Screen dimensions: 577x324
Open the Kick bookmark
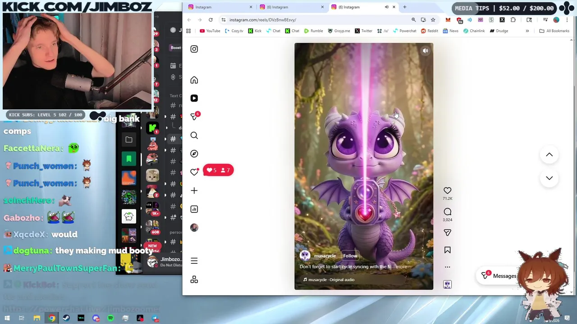(254, 31)
